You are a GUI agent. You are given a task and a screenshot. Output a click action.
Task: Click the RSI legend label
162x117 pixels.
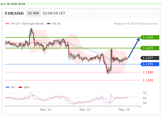[13, 87]
